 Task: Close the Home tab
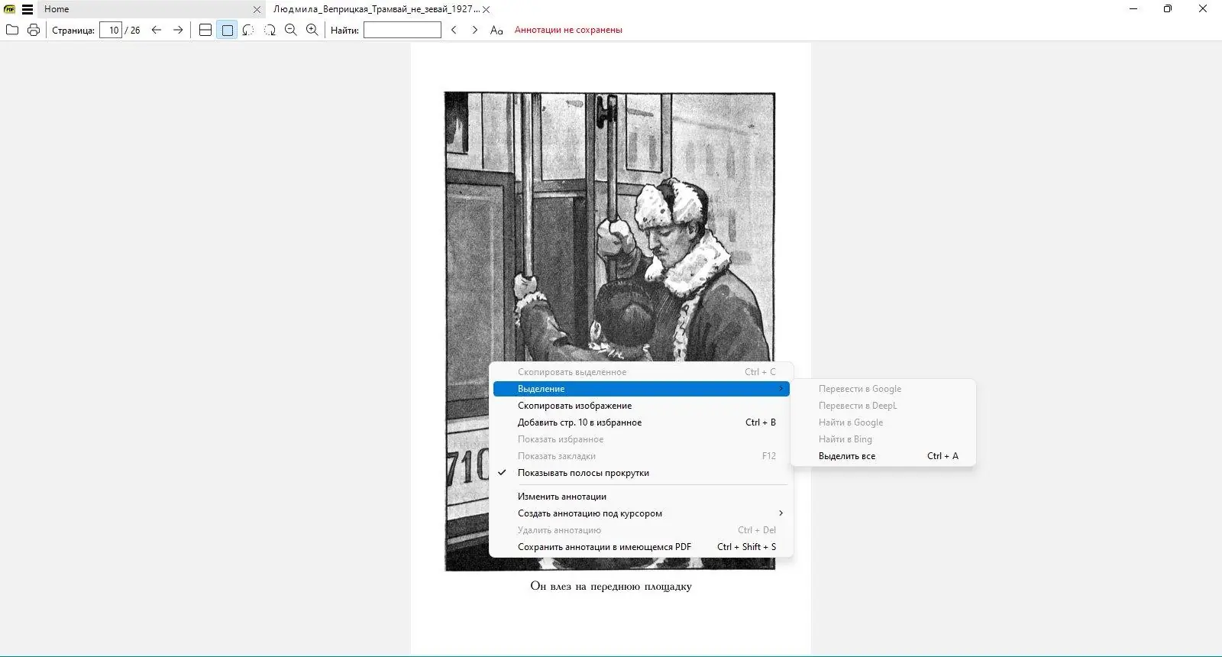coord(257,9)
